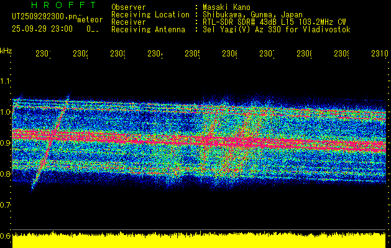Select the RTL-SDR SDR# 43dB receiver details
Screen dimensions: 391x248
[274, 22]
